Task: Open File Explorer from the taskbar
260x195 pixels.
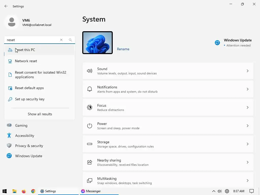Action: coord(14,191)
